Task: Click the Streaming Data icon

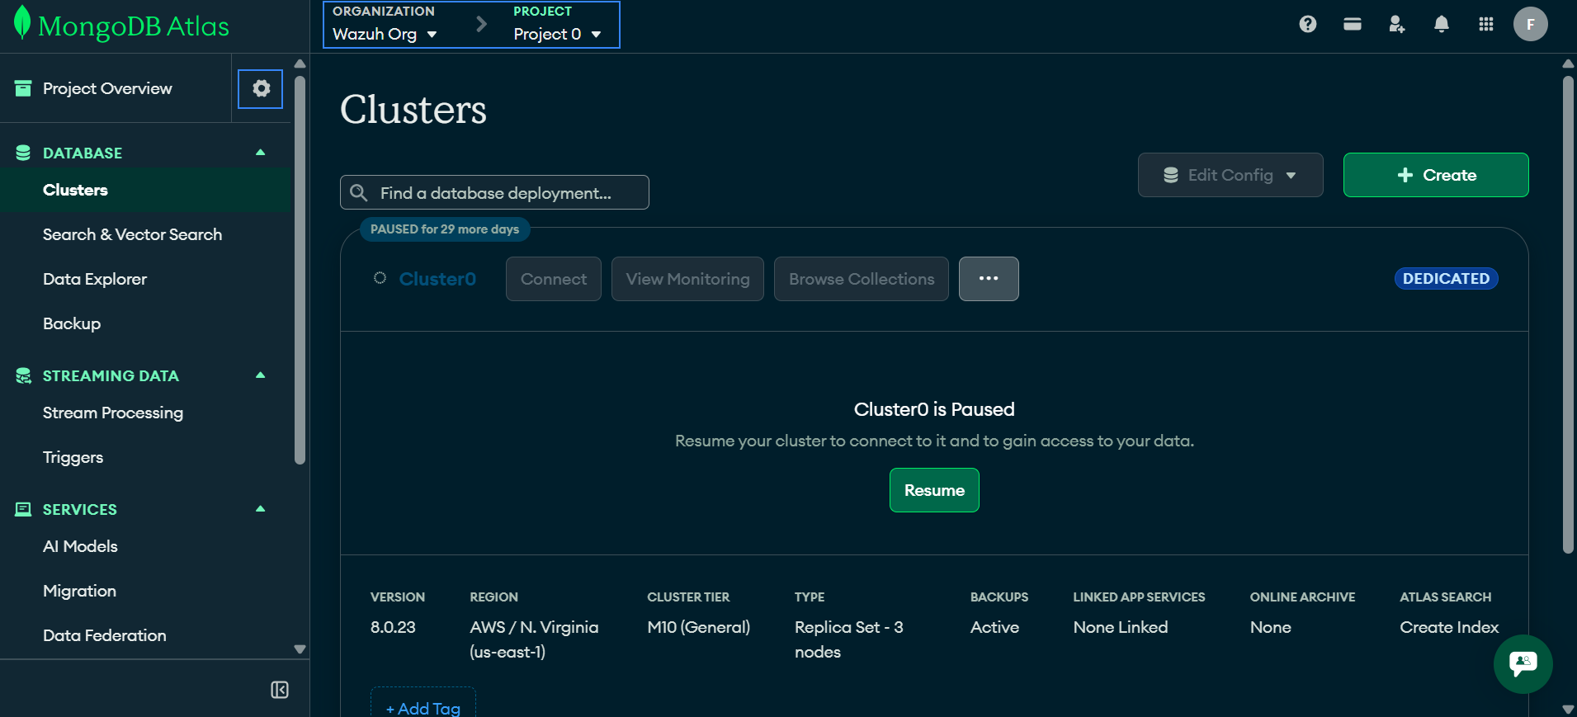Action: (x=23, y=375)
